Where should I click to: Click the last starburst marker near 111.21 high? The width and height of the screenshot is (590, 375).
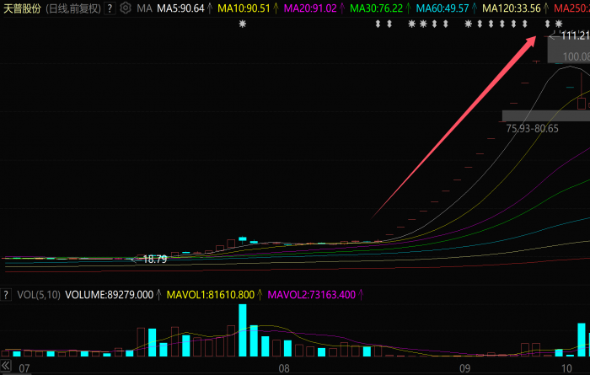click(558, 24)
